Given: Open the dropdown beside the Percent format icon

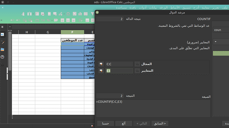Looking at the screenshot, I should point(52,21).
